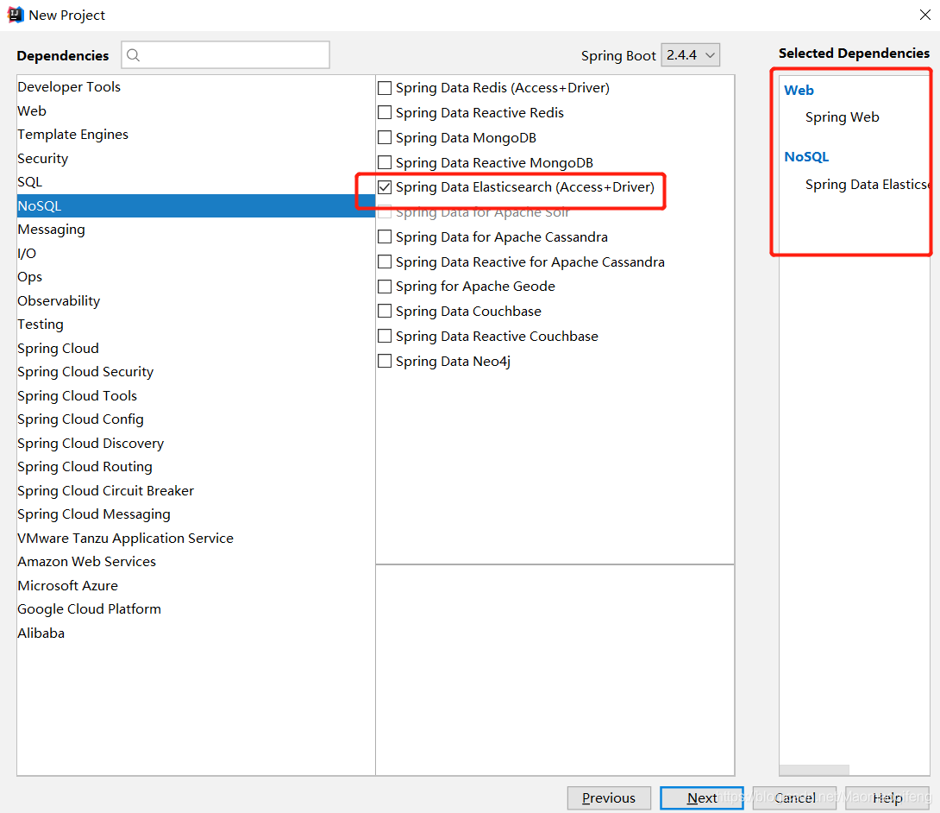Open Help for this dialog
The width and height of the screenshot is (940, 813).
click(887, 798)
